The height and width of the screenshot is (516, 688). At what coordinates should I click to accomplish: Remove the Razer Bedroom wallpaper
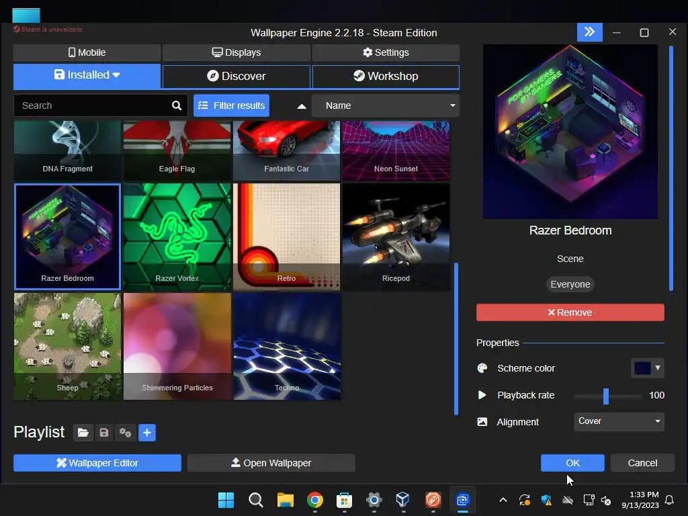pos(570,312)
